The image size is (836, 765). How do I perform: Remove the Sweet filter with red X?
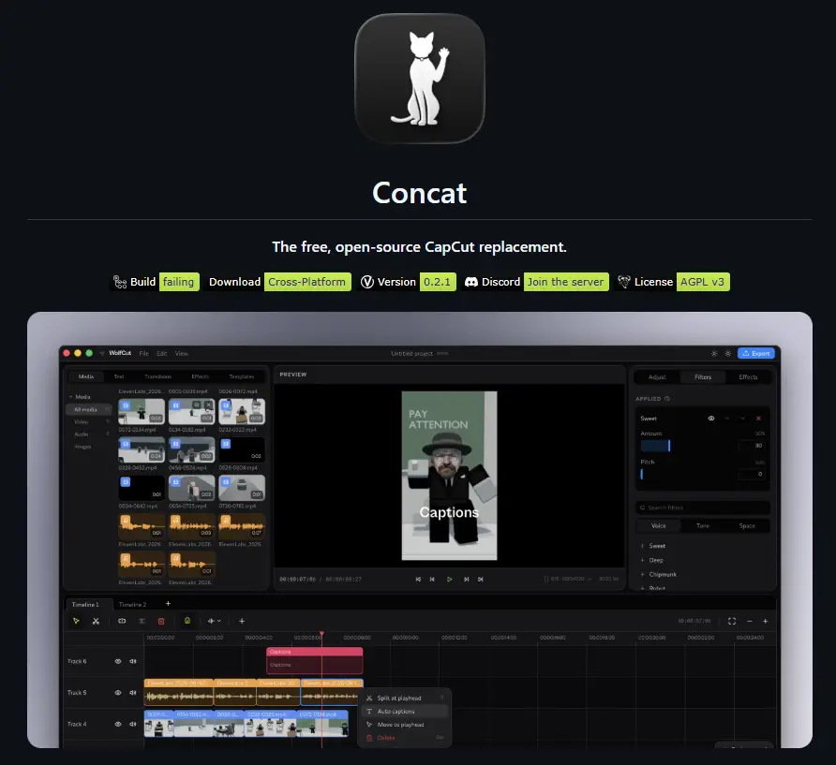759,419
